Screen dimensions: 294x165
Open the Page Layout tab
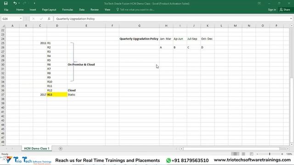(x=49, y=10)
